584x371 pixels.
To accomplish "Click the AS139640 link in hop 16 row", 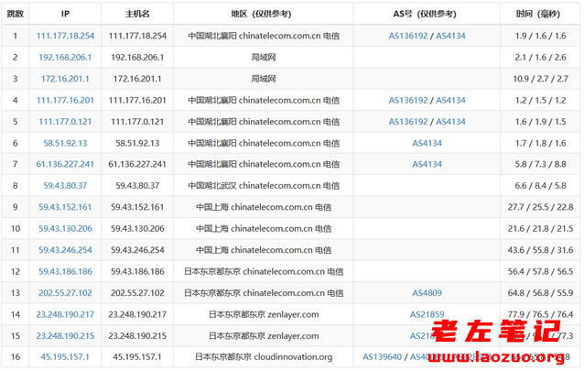I will point(408,357).
